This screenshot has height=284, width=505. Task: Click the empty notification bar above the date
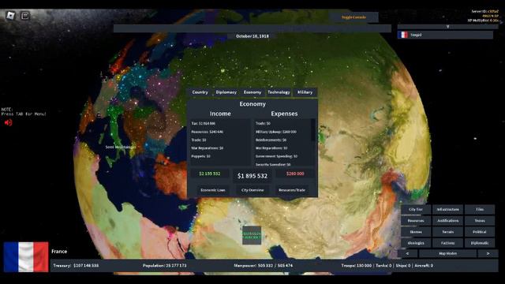click(x=252, y=28)
